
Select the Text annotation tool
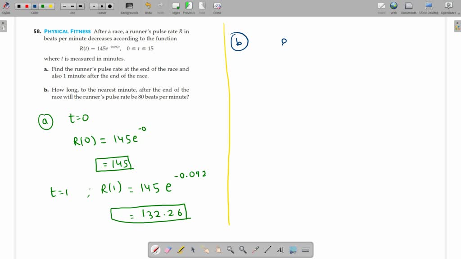280,250
